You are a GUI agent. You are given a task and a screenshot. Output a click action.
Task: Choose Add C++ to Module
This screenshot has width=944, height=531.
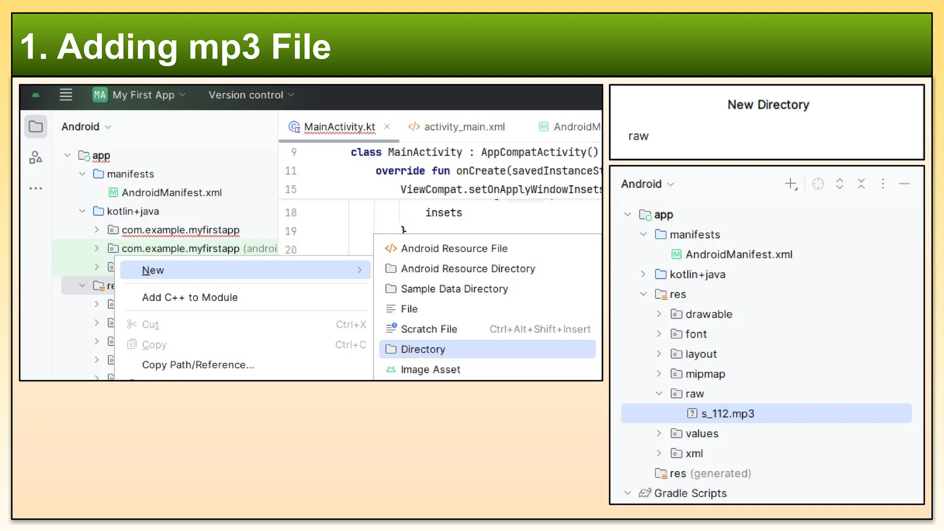[190, 297]
